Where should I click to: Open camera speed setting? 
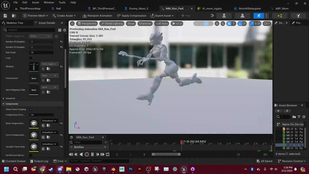click(267, 23)
